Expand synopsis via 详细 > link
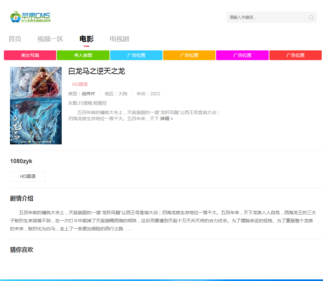 point(166,119)
